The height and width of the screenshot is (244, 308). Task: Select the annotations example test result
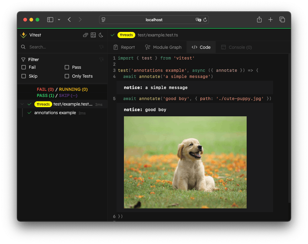(x=55, y=113)
